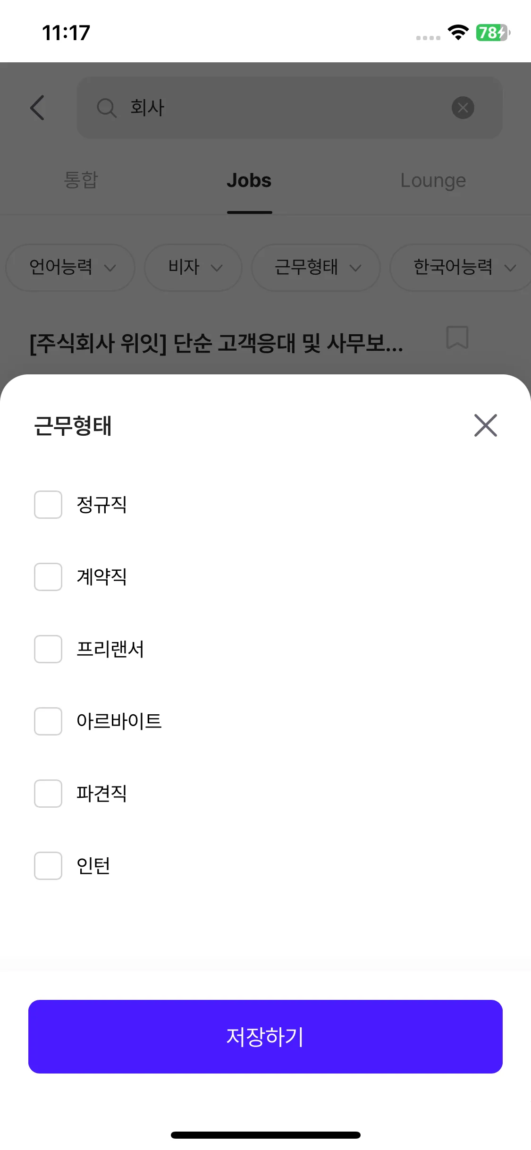The image size is (531, 1150).
Task: Tick the 파견직 checkbox
Action: 48,794
